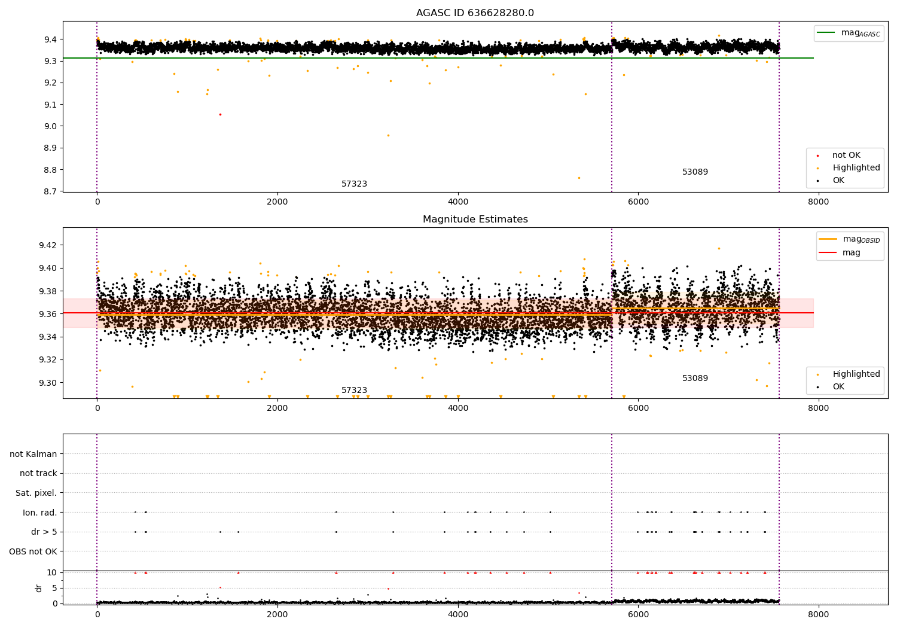This screenshot has width=897, height=628.
Task: Click the "9.38" y-axis tick label
Action: [48, 291]
